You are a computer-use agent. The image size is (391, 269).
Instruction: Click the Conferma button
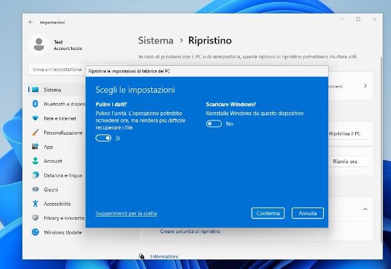268,213
